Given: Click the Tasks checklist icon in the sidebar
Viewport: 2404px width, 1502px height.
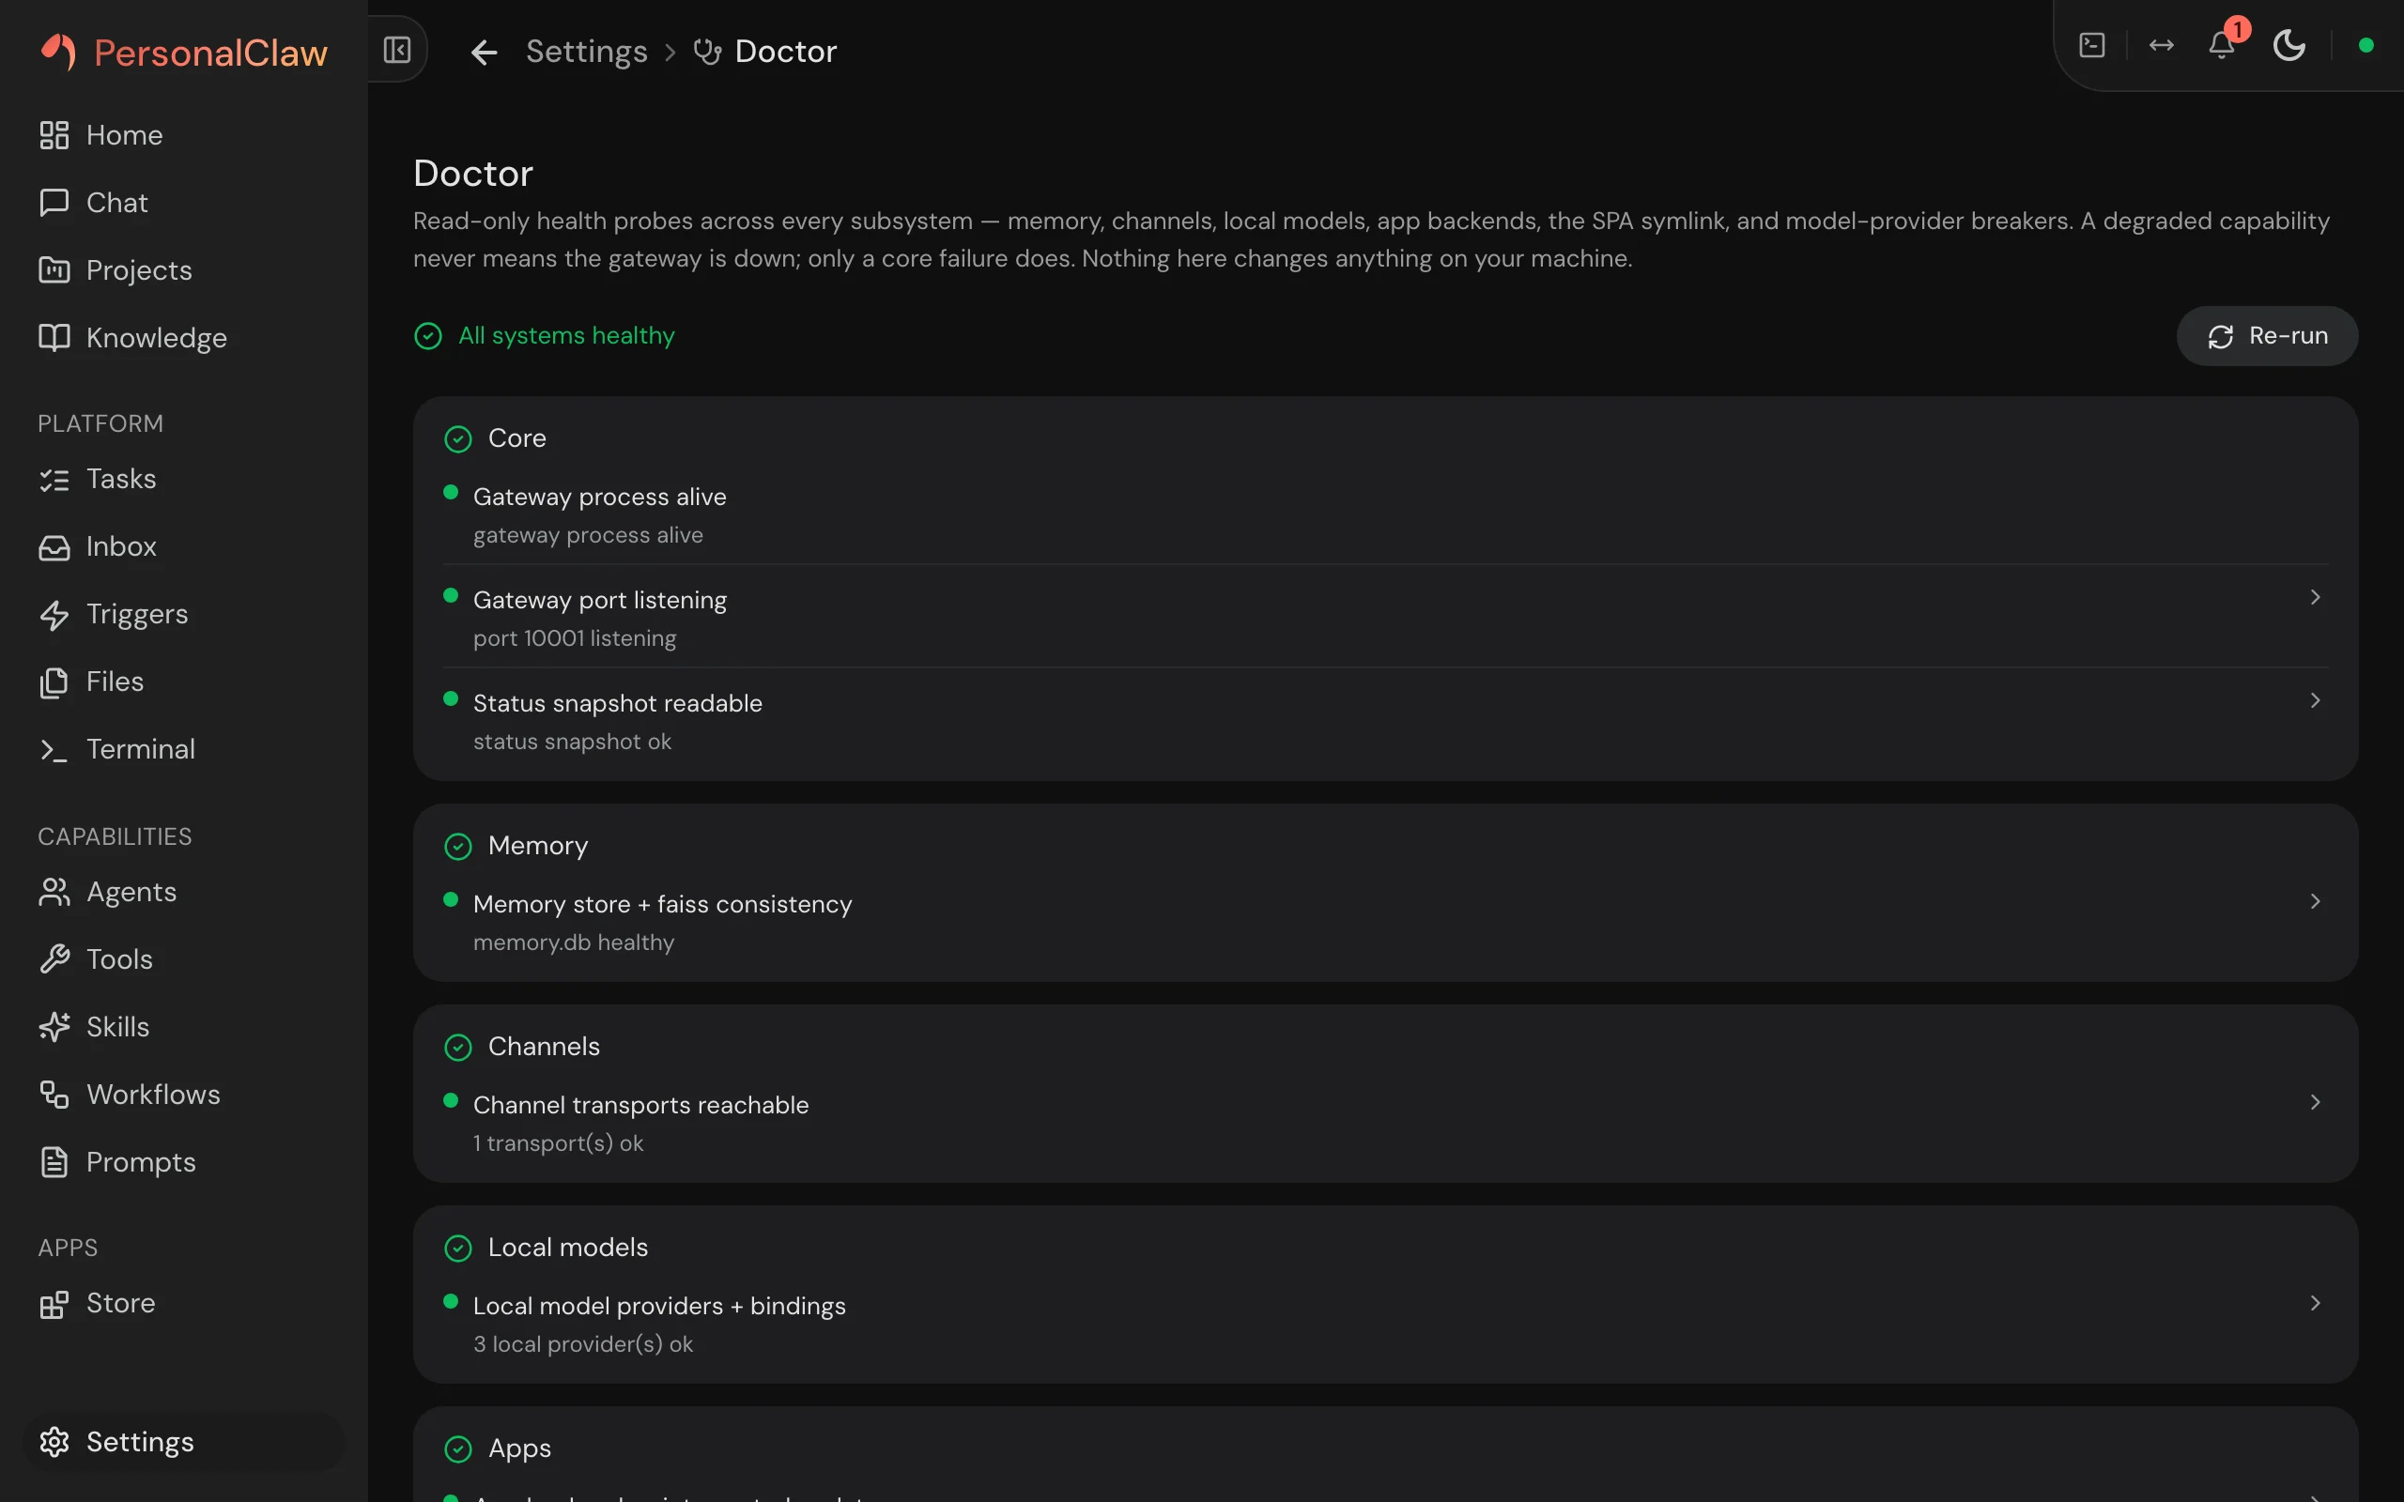Looking at the screenshot, I should (54, 480).
